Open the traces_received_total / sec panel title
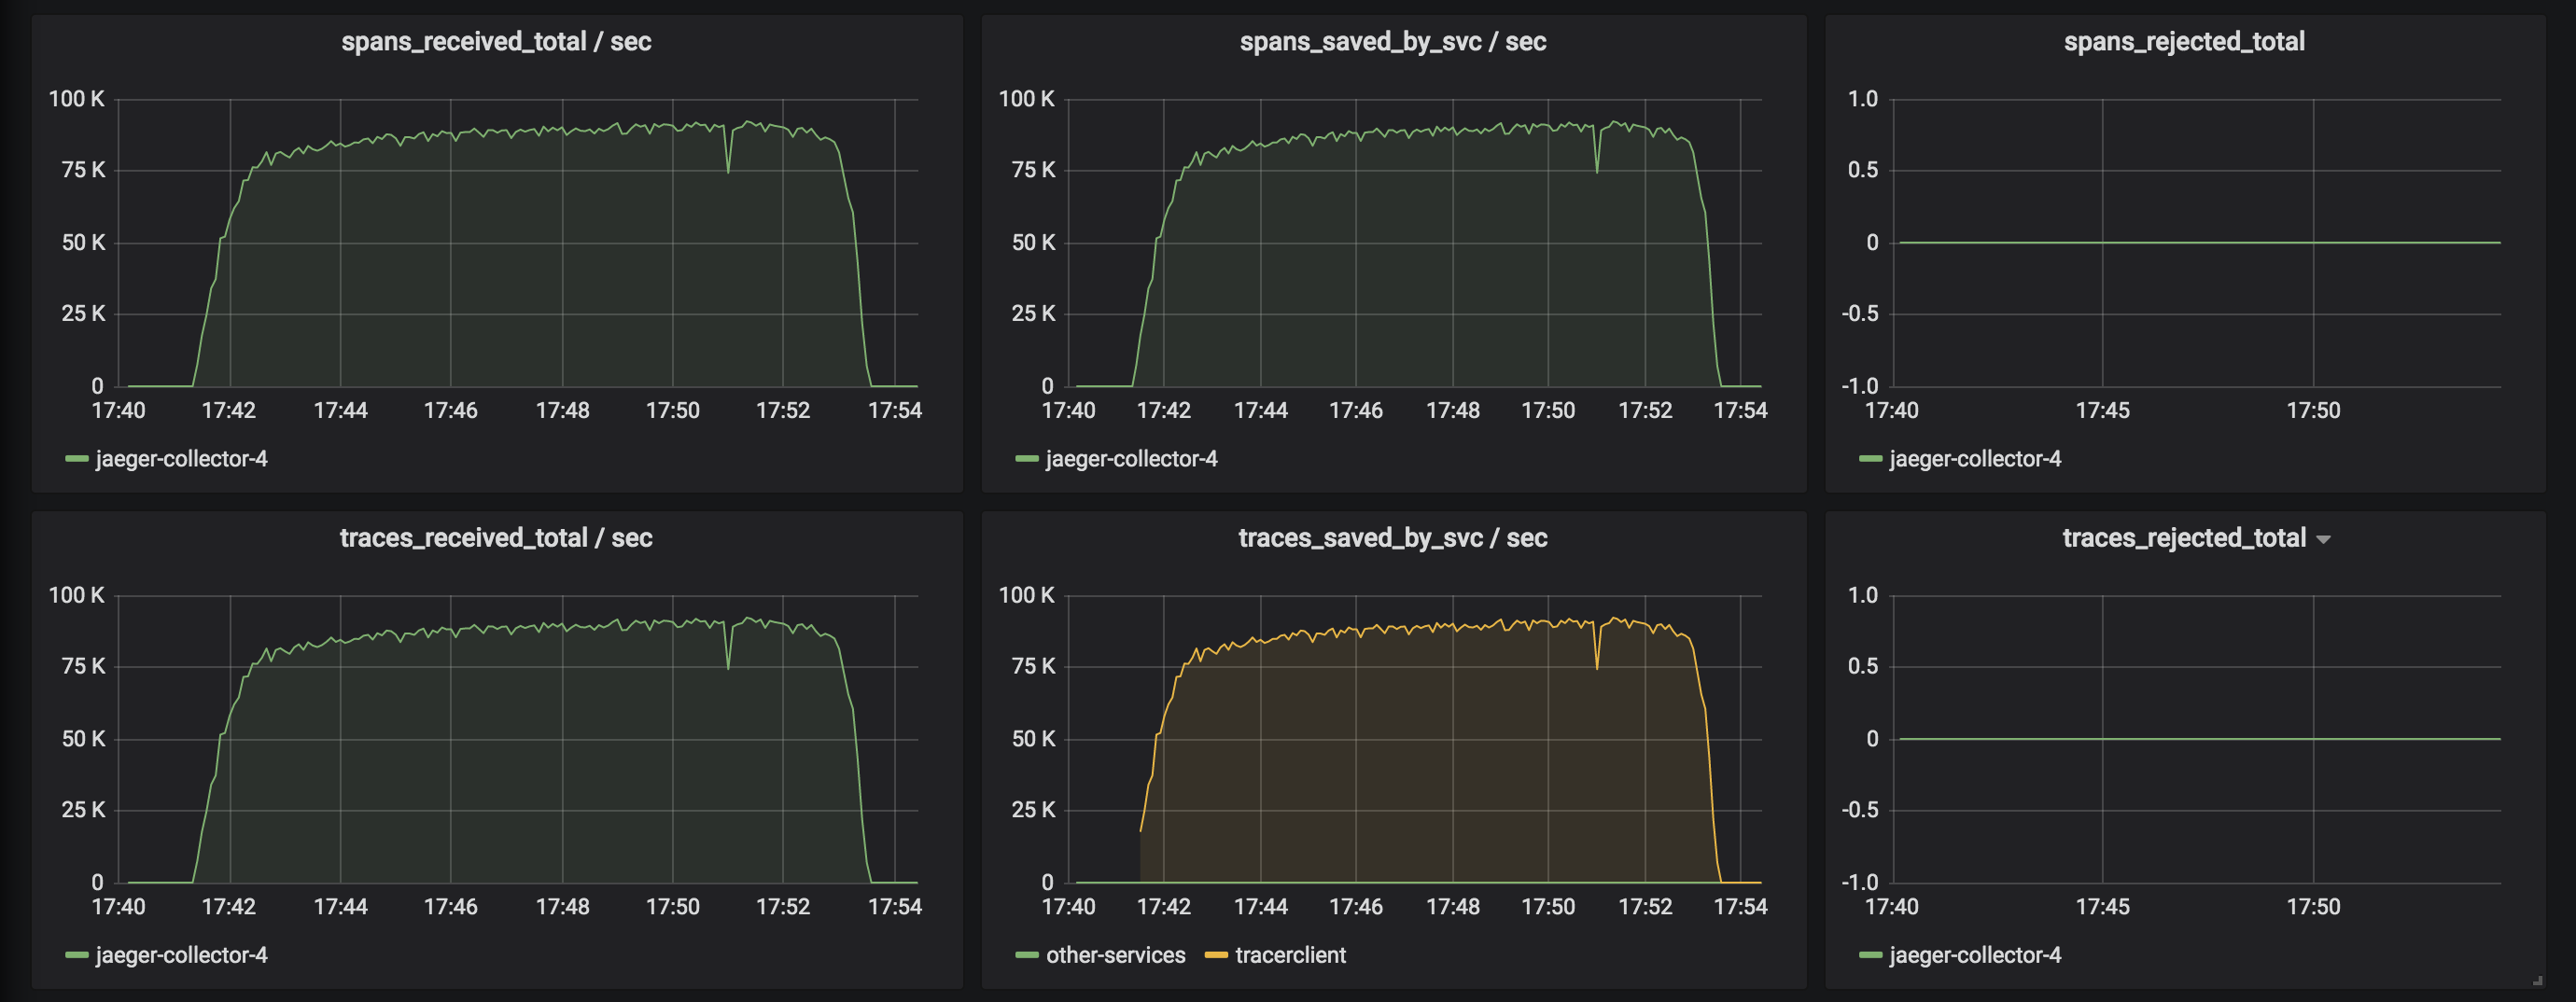This screenshot has height=1002, width=2576. (x=496, y=538)
